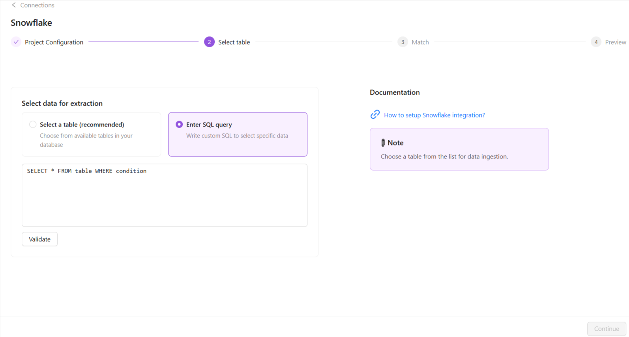Click the Write custom SQL description text

(237, 136)
